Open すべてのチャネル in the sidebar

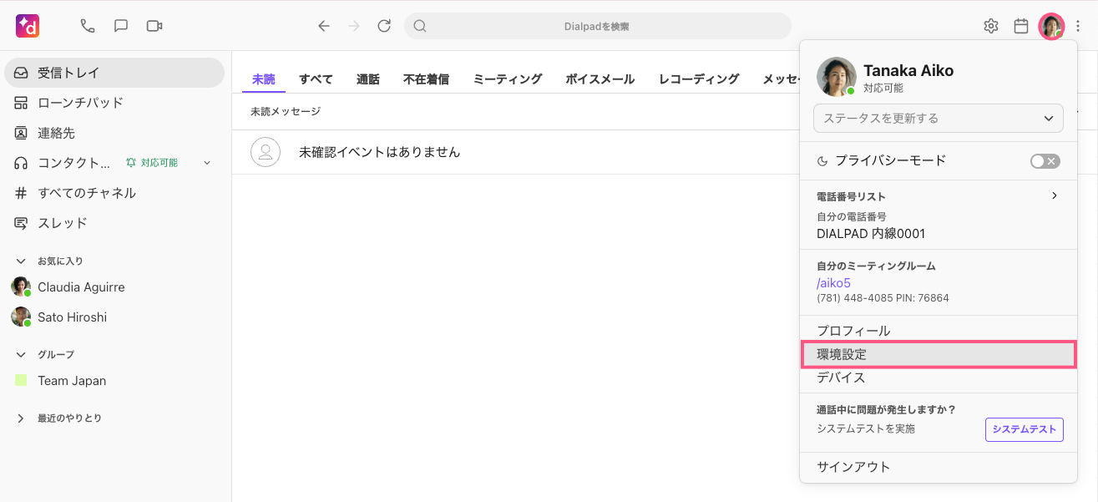pos(114,193)
